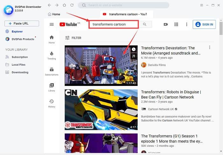Select the transformers cartoon YouTube tab
This screenshot has width=223, height=155.
[x=126, y=14]
